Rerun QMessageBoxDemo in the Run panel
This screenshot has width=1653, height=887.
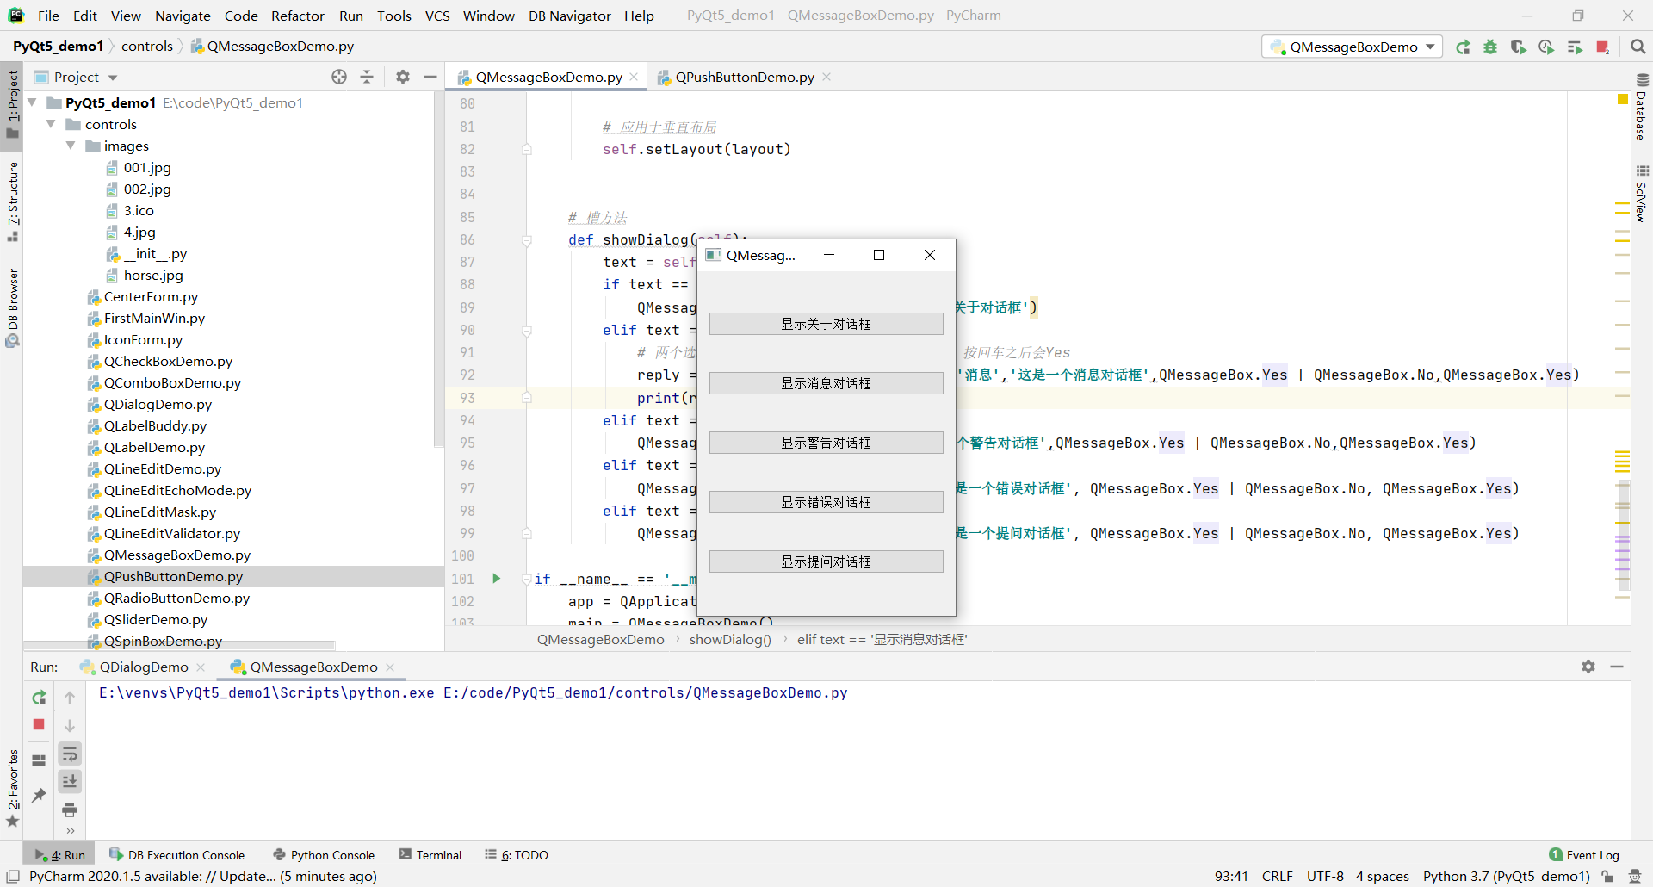(x=39, y=698)
